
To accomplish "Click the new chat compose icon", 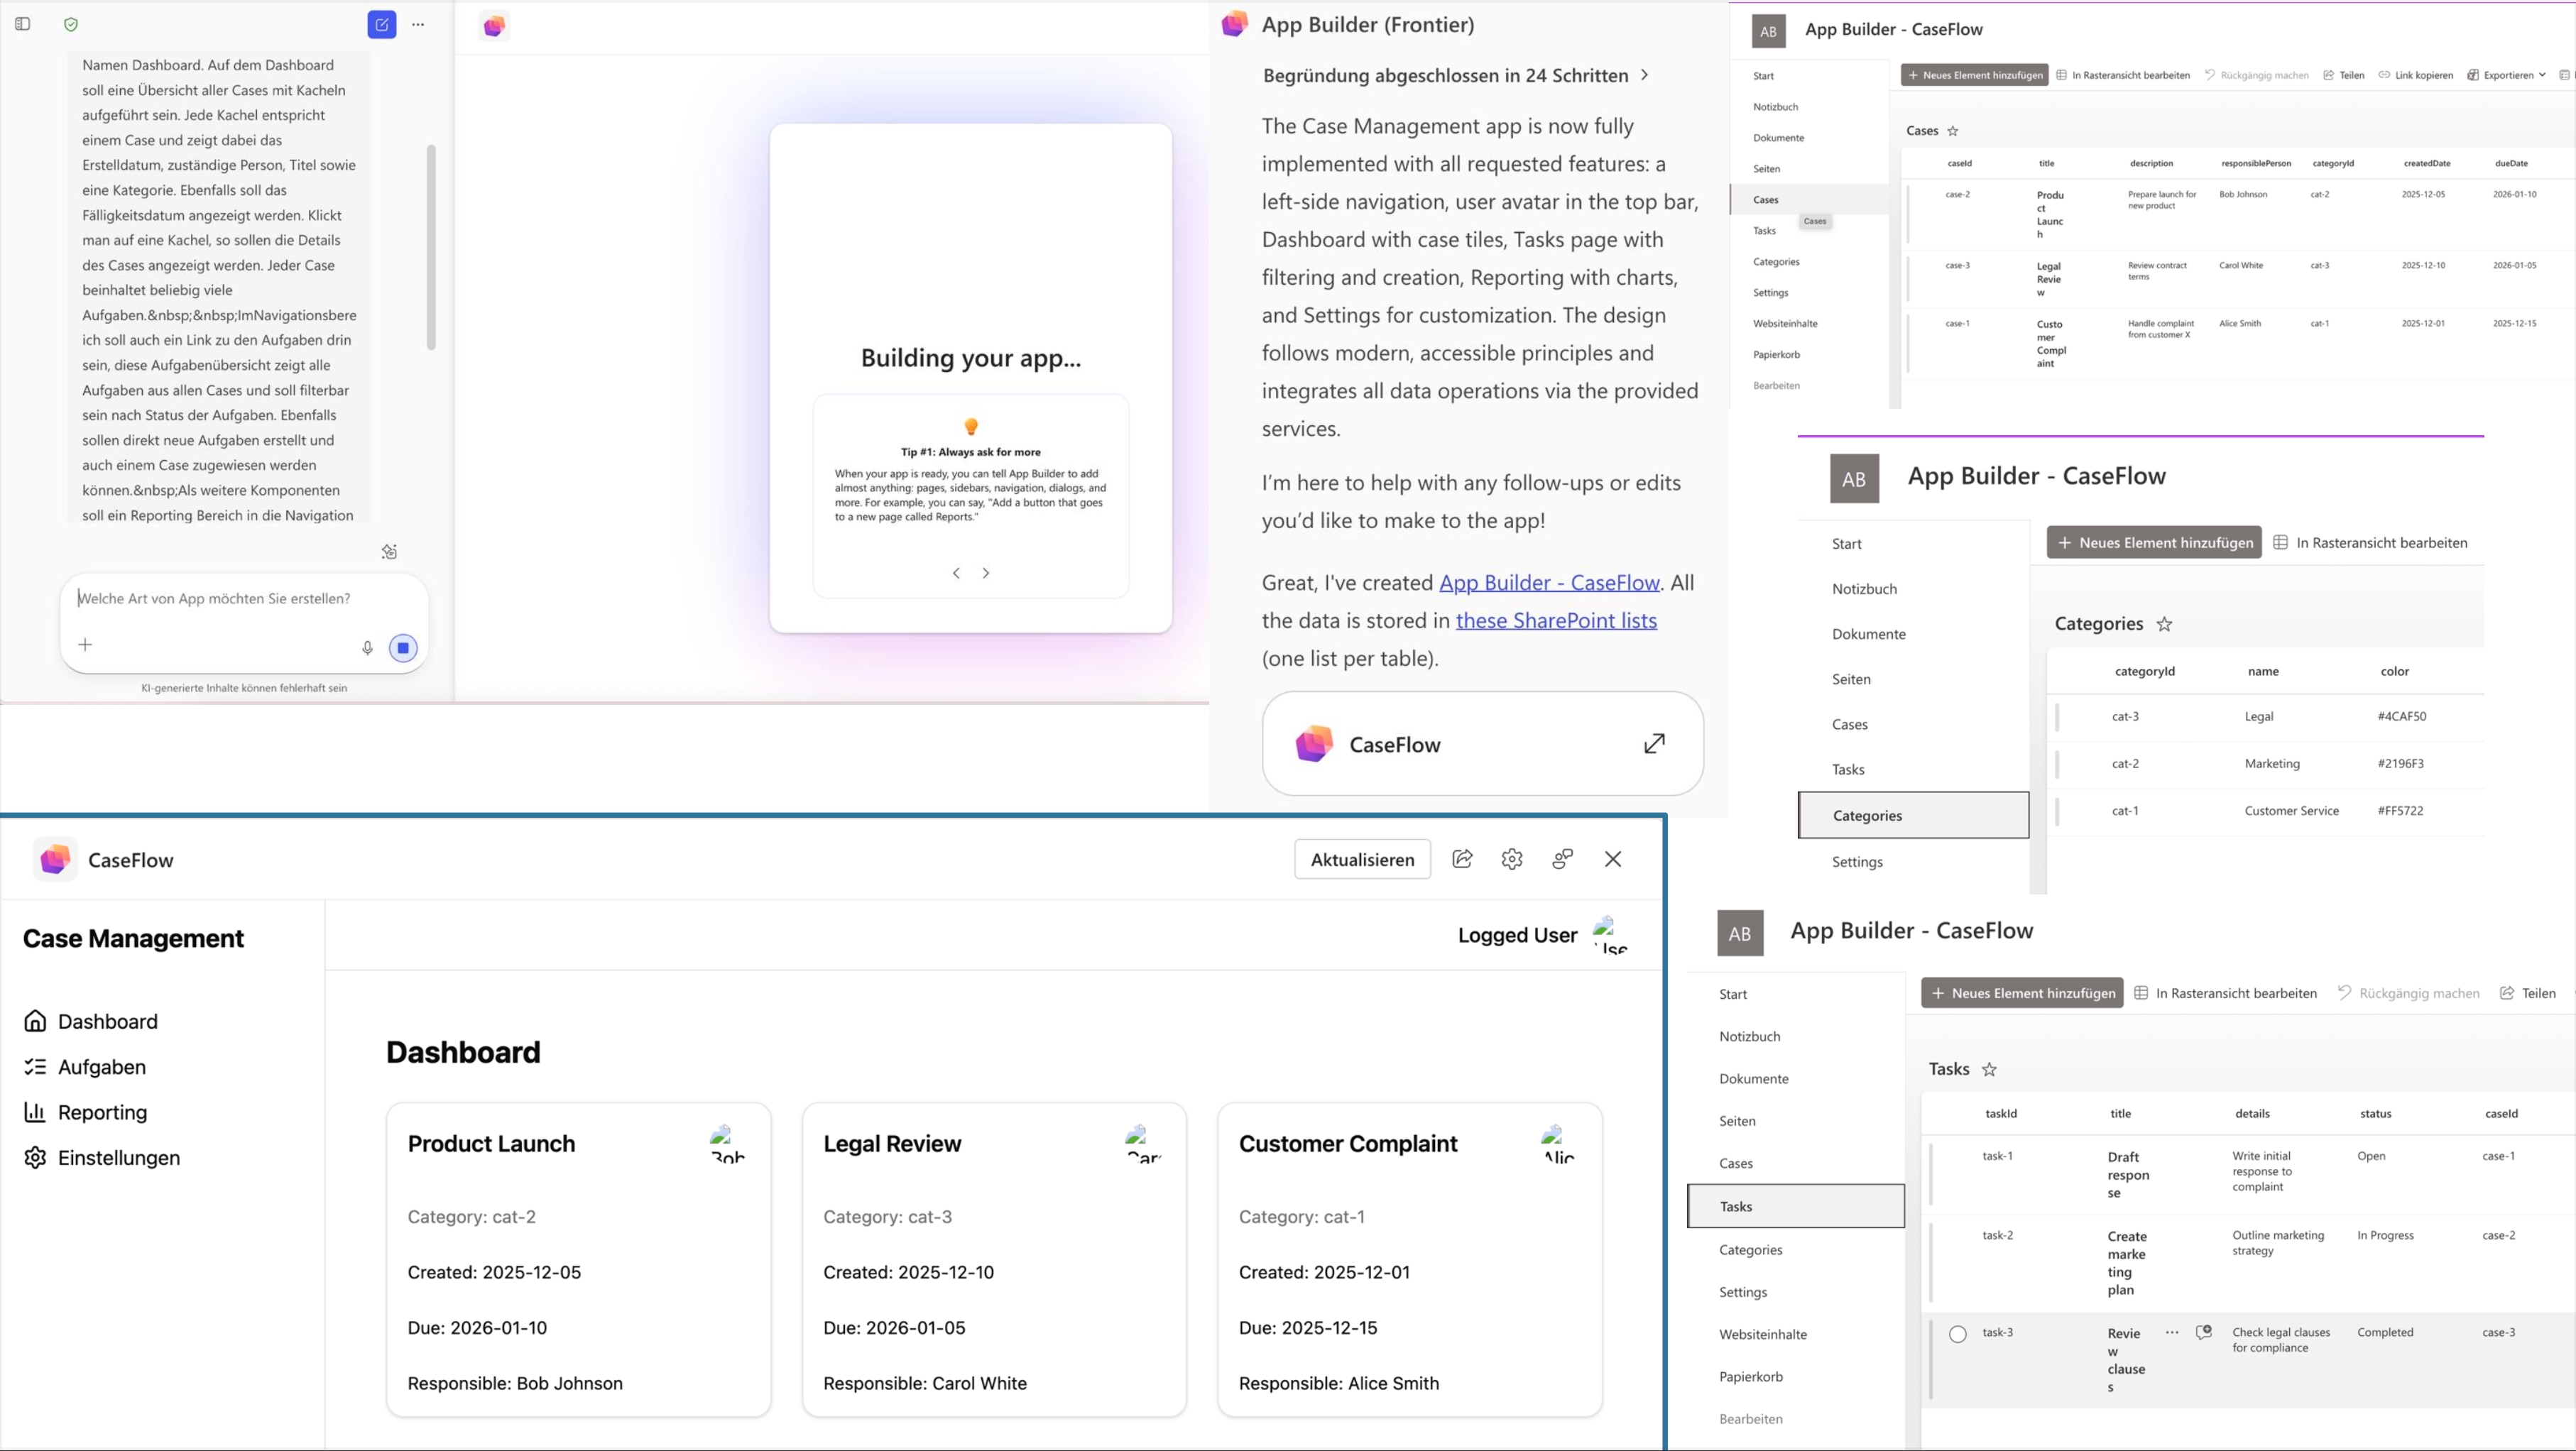I will 382,25.
